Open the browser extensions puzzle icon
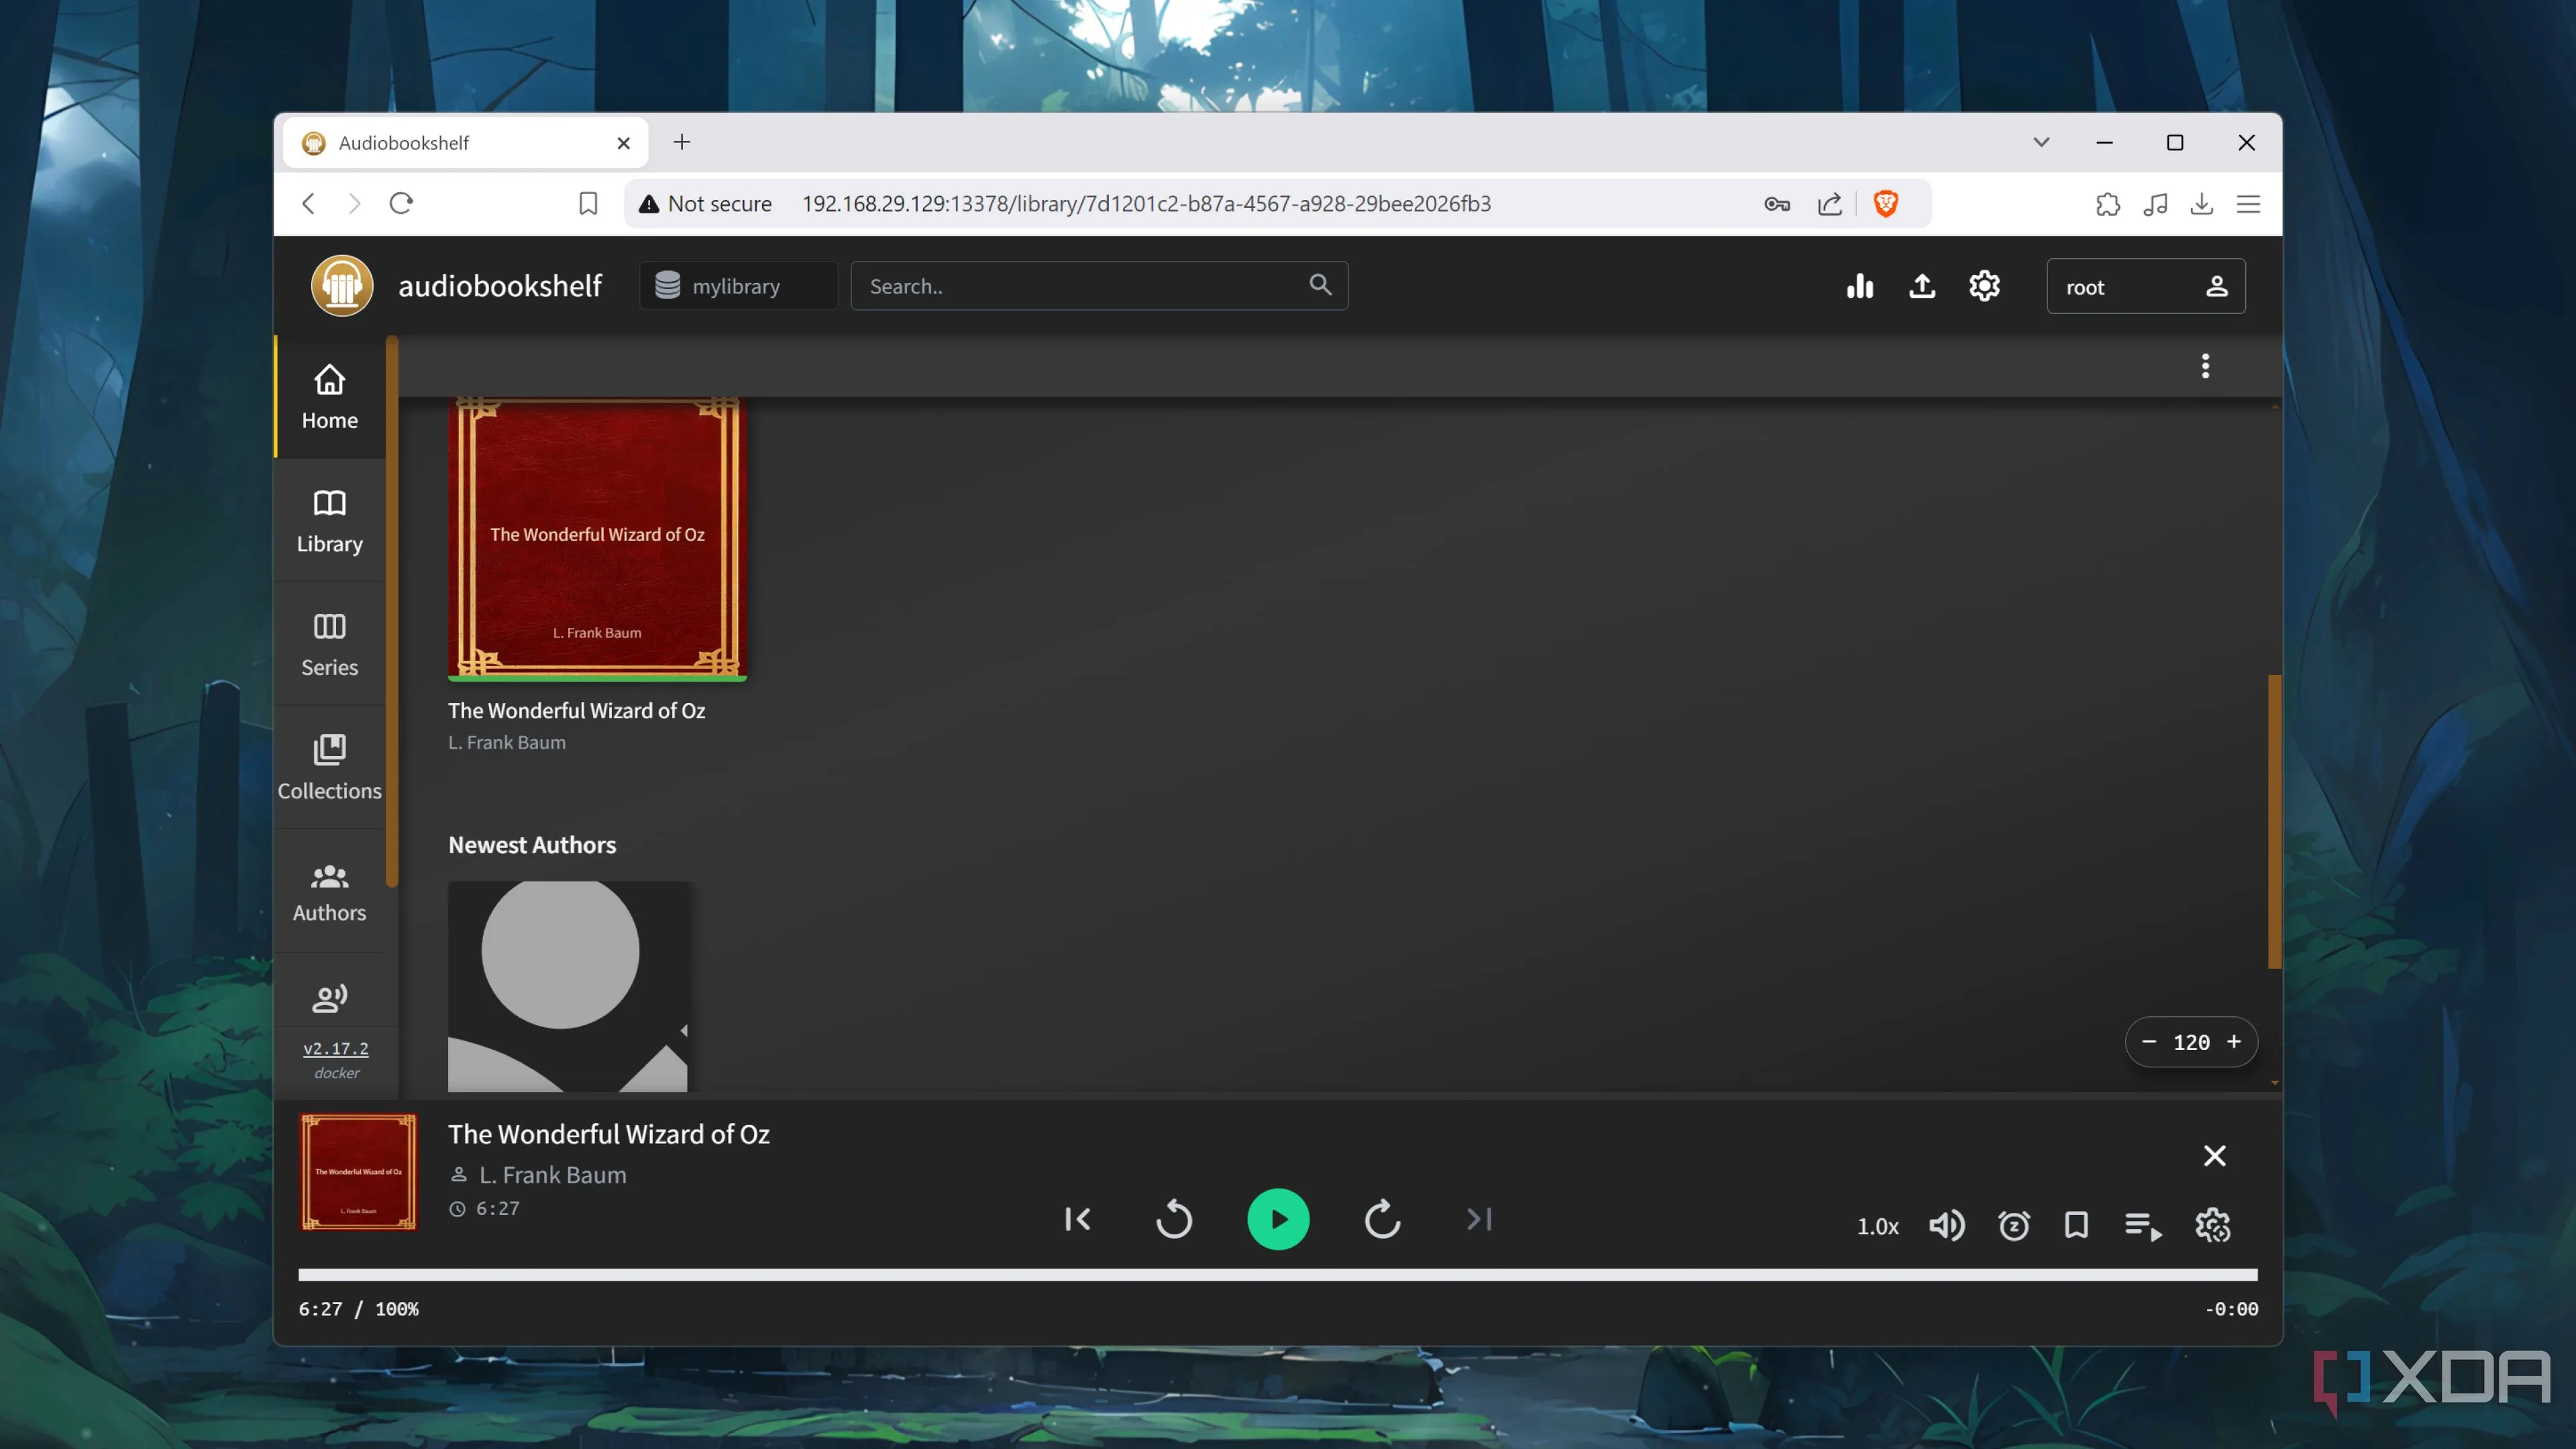The width and height of the screenshot is (2576, 1449). point(2107,204)
